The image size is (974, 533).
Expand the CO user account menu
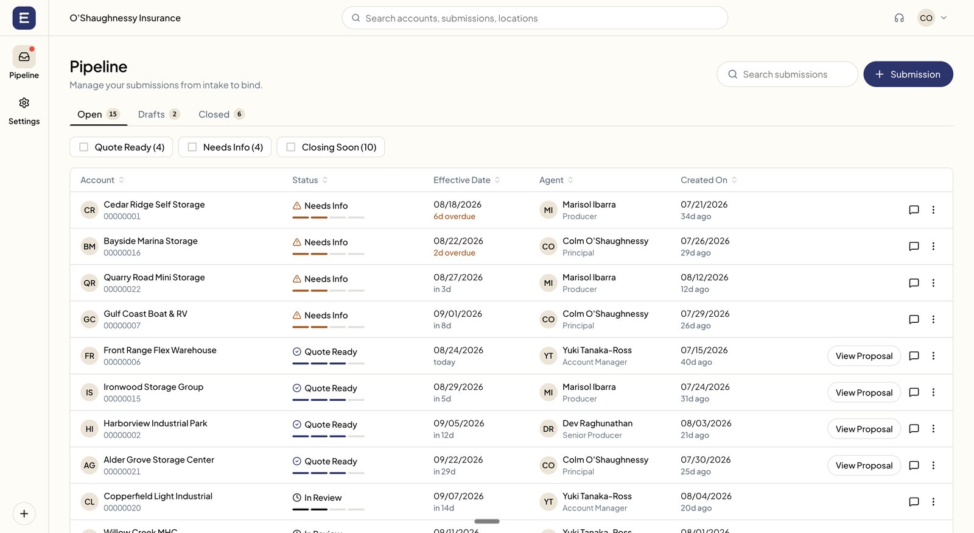tap(933, 18)
